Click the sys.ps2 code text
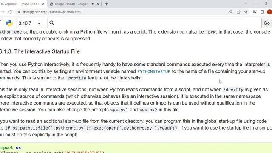 coord(148,110)
